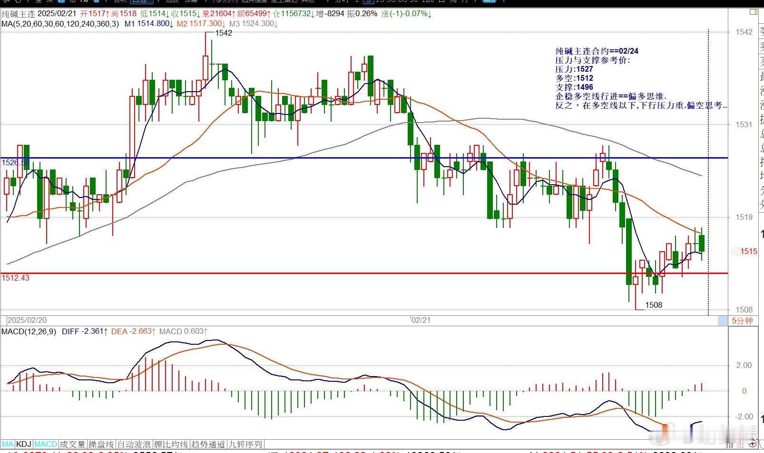Click the 2.00 MACD axis label
764x453 pixels.
point(744,365)
